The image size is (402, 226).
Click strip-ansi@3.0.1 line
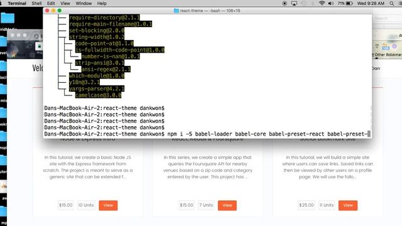(x=100, y=63)
